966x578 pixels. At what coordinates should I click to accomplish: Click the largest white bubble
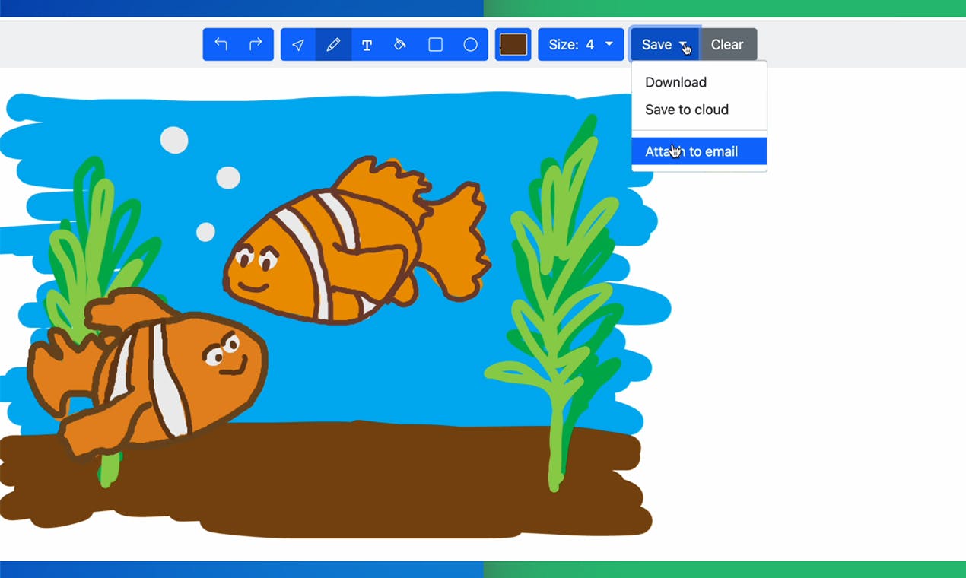pyautogui.click(x=174, y=140)
